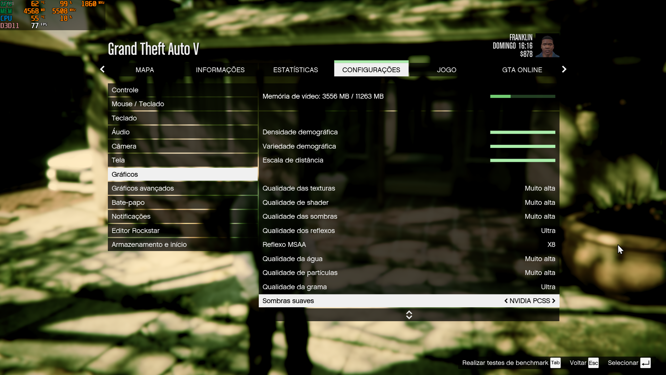Go to the JOGO tab
Image resolution: width=666 pixels, height=375 pixels.
(446, 69)
